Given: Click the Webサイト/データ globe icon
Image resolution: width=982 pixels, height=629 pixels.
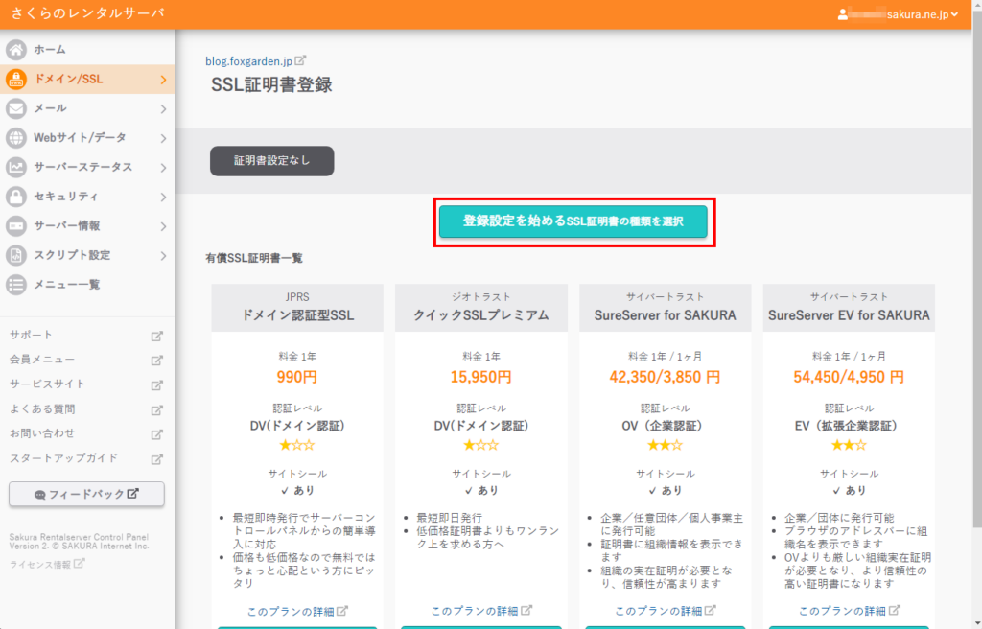Looking at the screenshot, I should point(16,138).
